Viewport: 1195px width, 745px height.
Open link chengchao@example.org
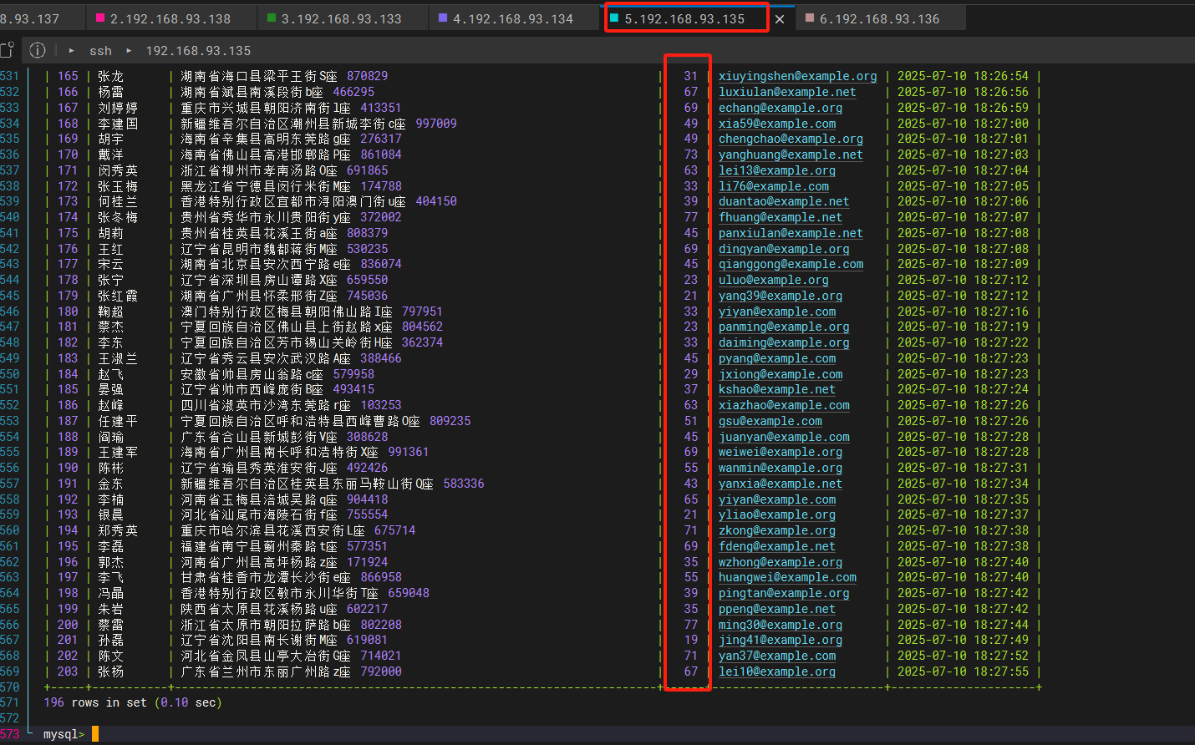pyautogui.click(x=791, y=139)
